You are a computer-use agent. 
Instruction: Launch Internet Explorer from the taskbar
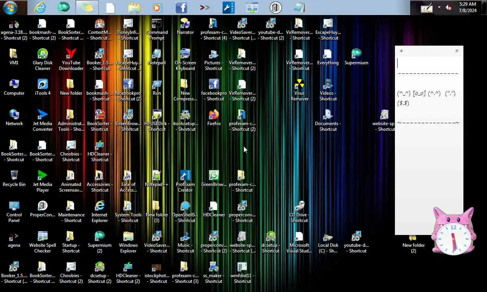pyautogui.click(x=40, y=7)
